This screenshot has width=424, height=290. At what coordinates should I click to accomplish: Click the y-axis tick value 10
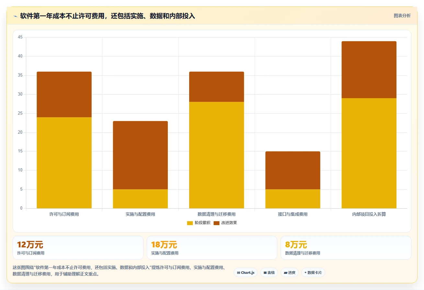point(20,170)
